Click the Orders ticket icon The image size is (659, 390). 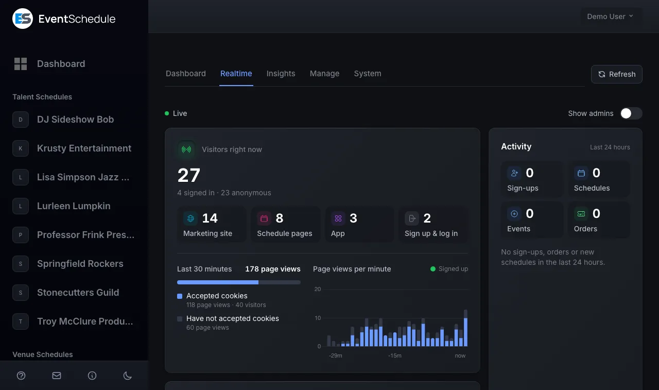click(x=581, y=214)
